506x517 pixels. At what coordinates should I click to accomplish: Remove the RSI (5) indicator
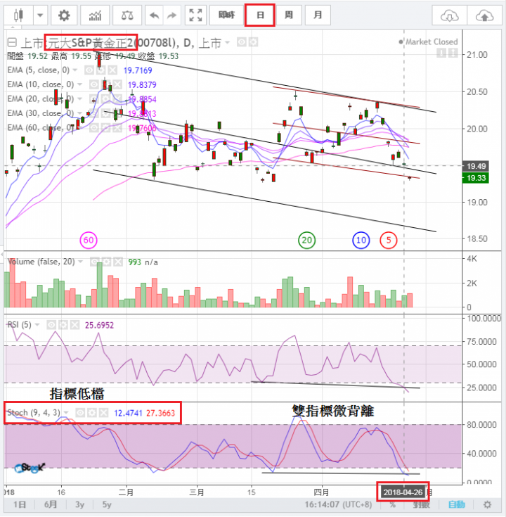74,325
